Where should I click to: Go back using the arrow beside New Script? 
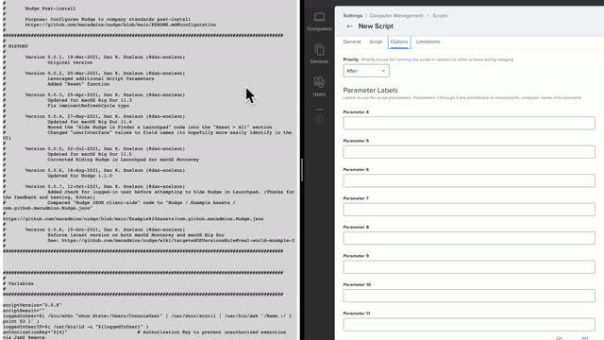click(349, 26)
